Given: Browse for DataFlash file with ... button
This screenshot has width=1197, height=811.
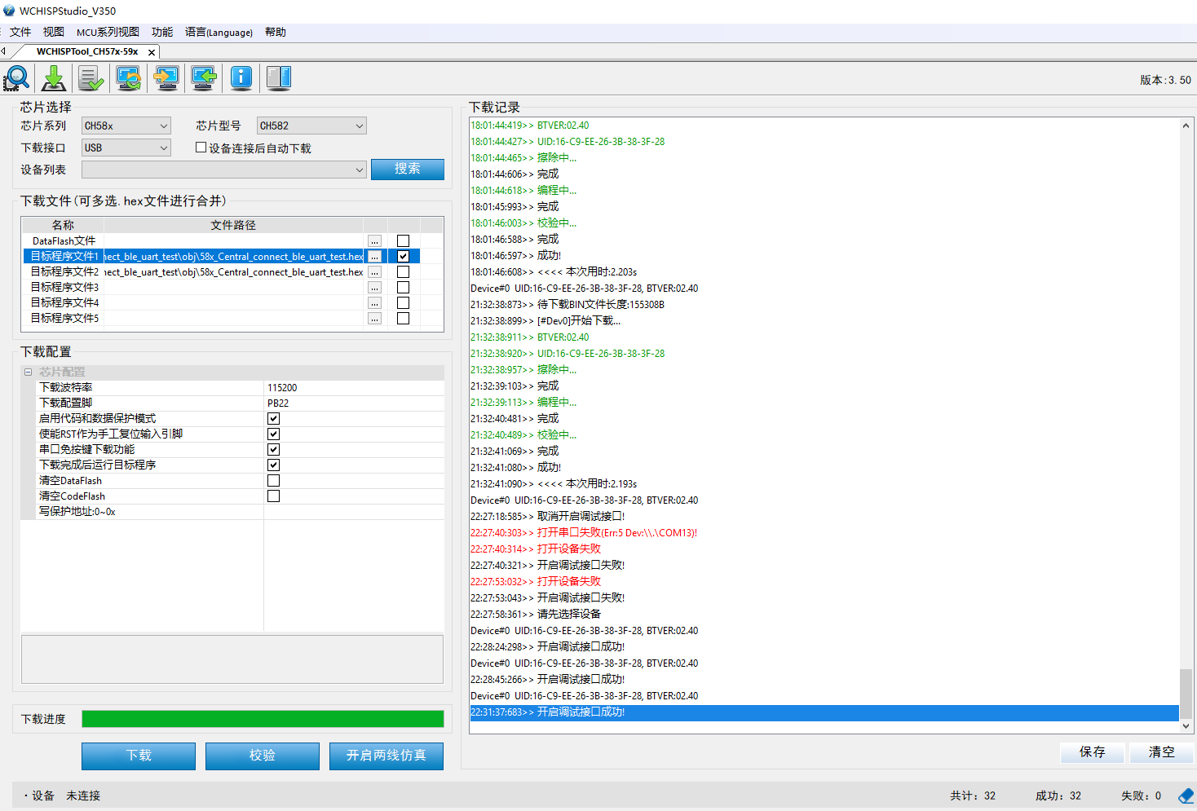Looking at the screenshot, I should pyautogui.click(x=375, y=241).
